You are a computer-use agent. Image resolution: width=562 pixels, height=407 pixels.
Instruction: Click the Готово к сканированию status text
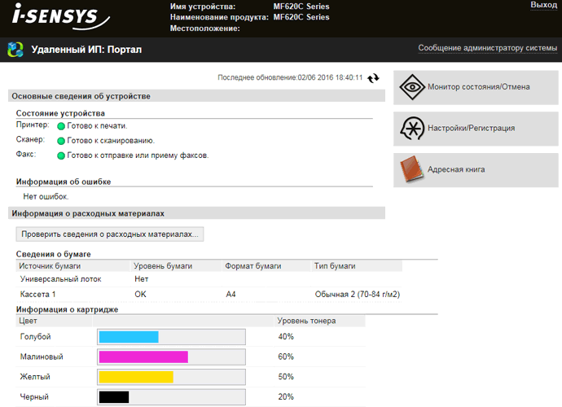click(x=111, y=141)
